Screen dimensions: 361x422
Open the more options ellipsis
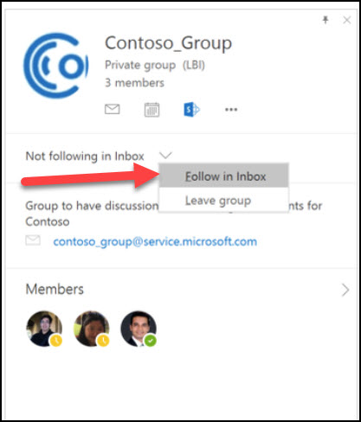231,110
